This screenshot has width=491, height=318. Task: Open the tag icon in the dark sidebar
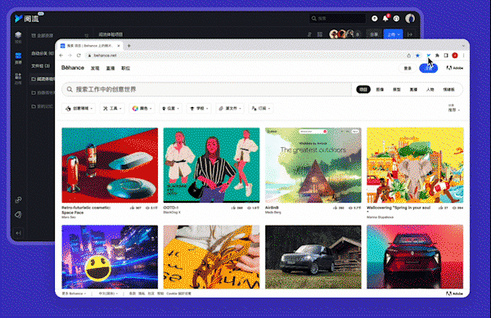pyautogui.click(x=18, y=214)
